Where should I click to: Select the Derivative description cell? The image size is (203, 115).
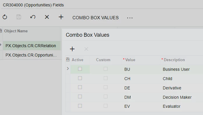181,88
